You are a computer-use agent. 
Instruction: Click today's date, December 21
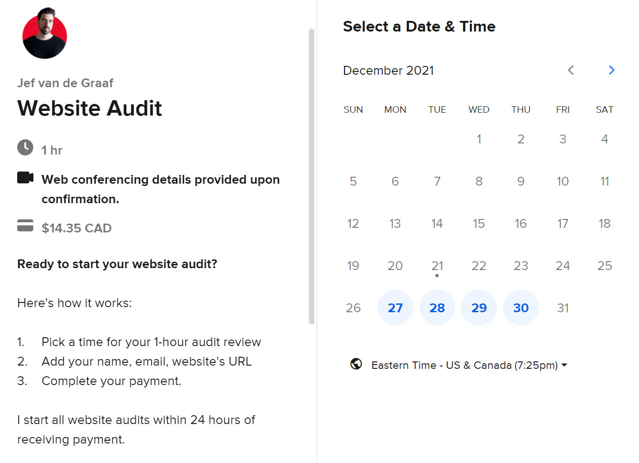437,266
